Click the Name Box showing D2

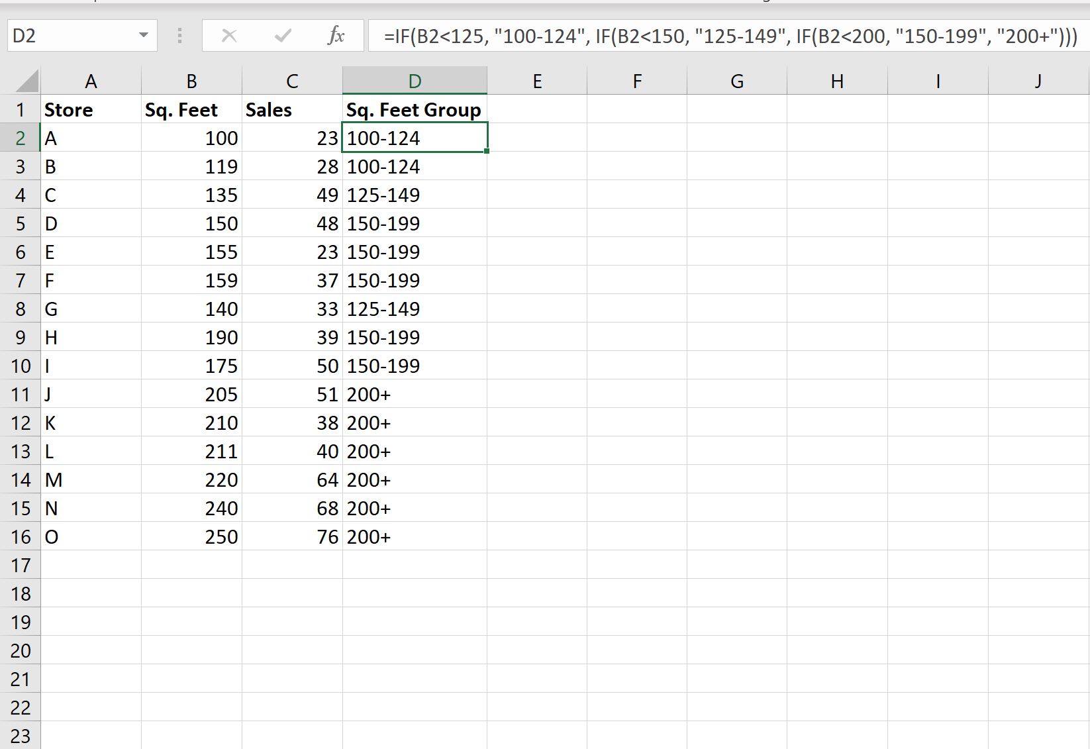pyautogui.click(x=73, y=36)
